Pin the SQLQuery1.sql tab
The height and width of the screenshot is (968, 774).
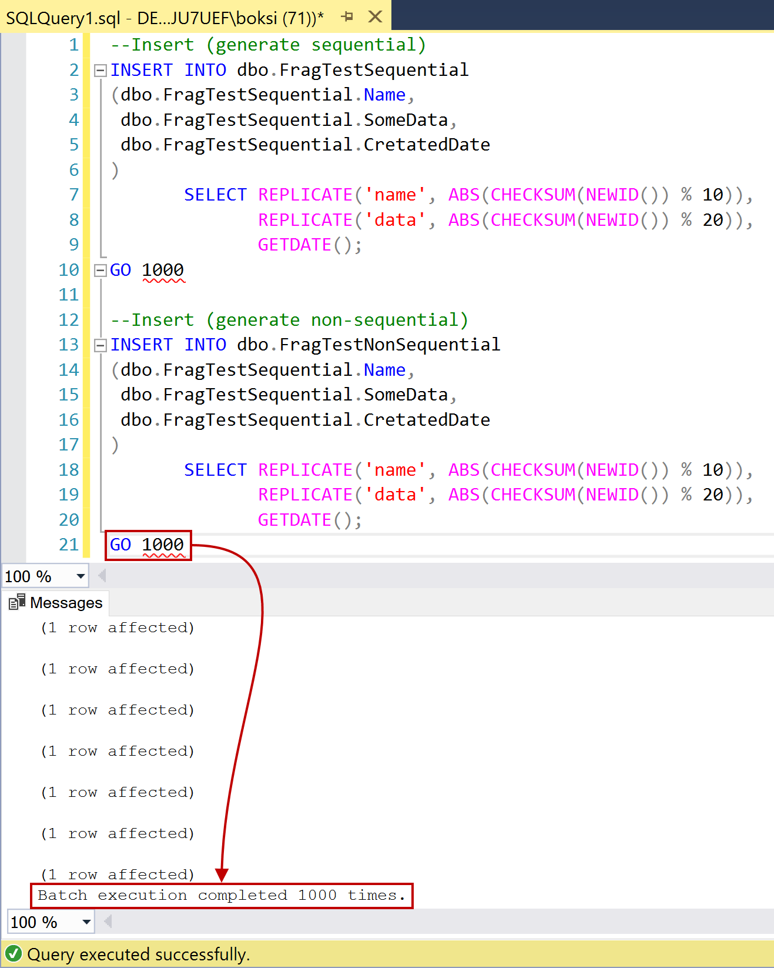(x=347, y=17)
